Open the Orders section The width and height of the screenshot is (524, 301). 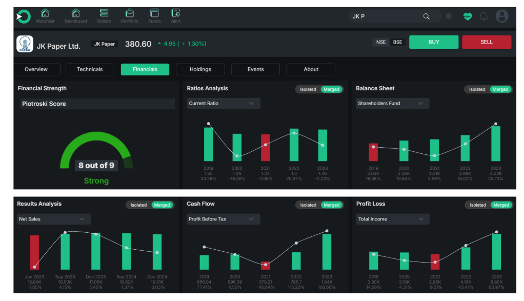104,16
